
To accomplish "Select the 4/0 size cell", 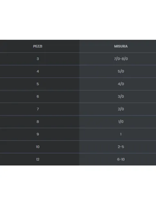I will pyautogui.click(x=121, y=84).
